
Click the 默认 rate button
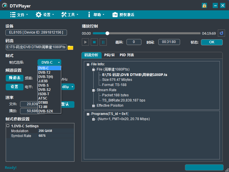[x=68, y=104]
